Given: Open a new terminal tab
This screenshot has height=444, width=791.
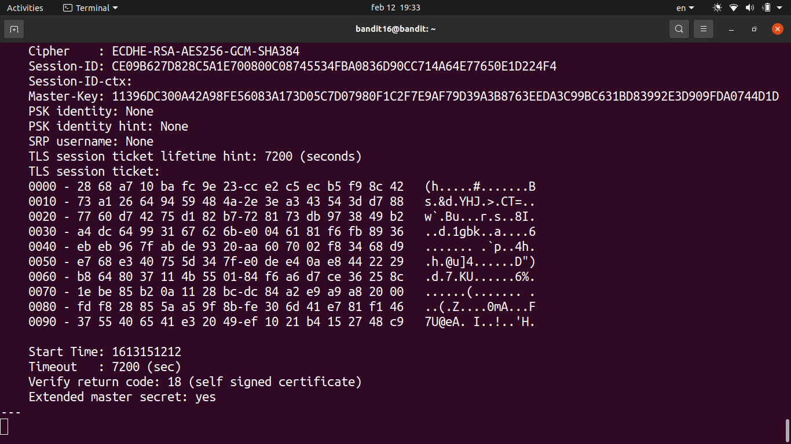Looking at the screenshot, I should click(14, 29).
